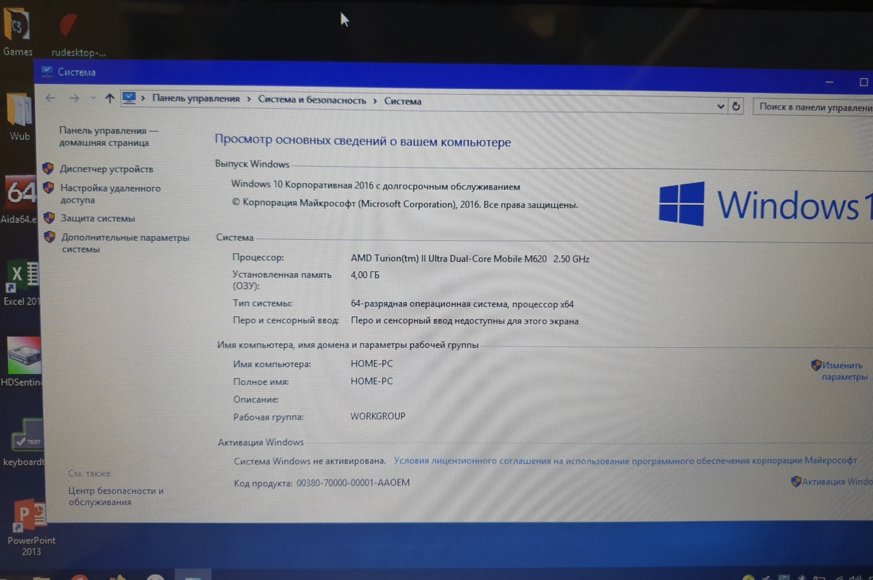
Task: Refresh the System page
Action: click(x=736, y=106)
